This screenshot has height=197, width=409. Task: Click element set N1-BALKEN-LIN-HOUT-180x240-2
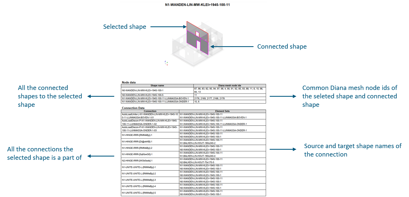point(198,143)
